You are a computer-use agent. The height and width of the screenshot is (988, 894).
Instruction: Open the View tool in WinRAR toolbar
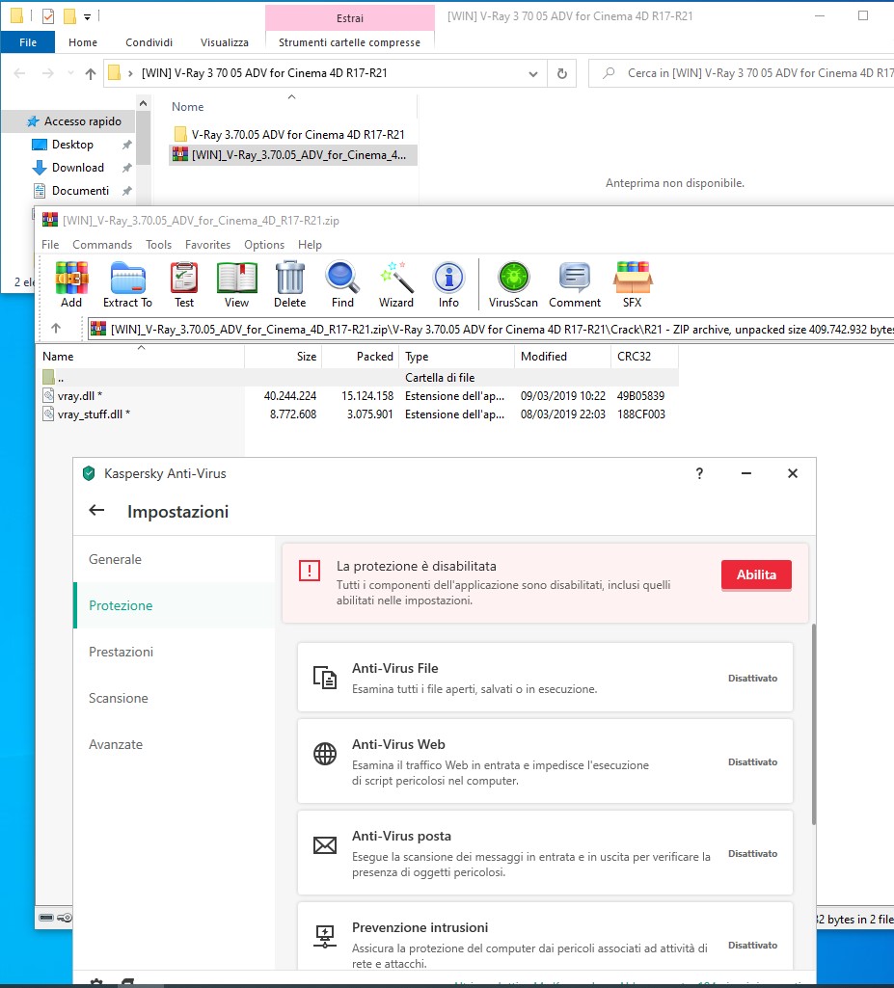tap(236, 284)
